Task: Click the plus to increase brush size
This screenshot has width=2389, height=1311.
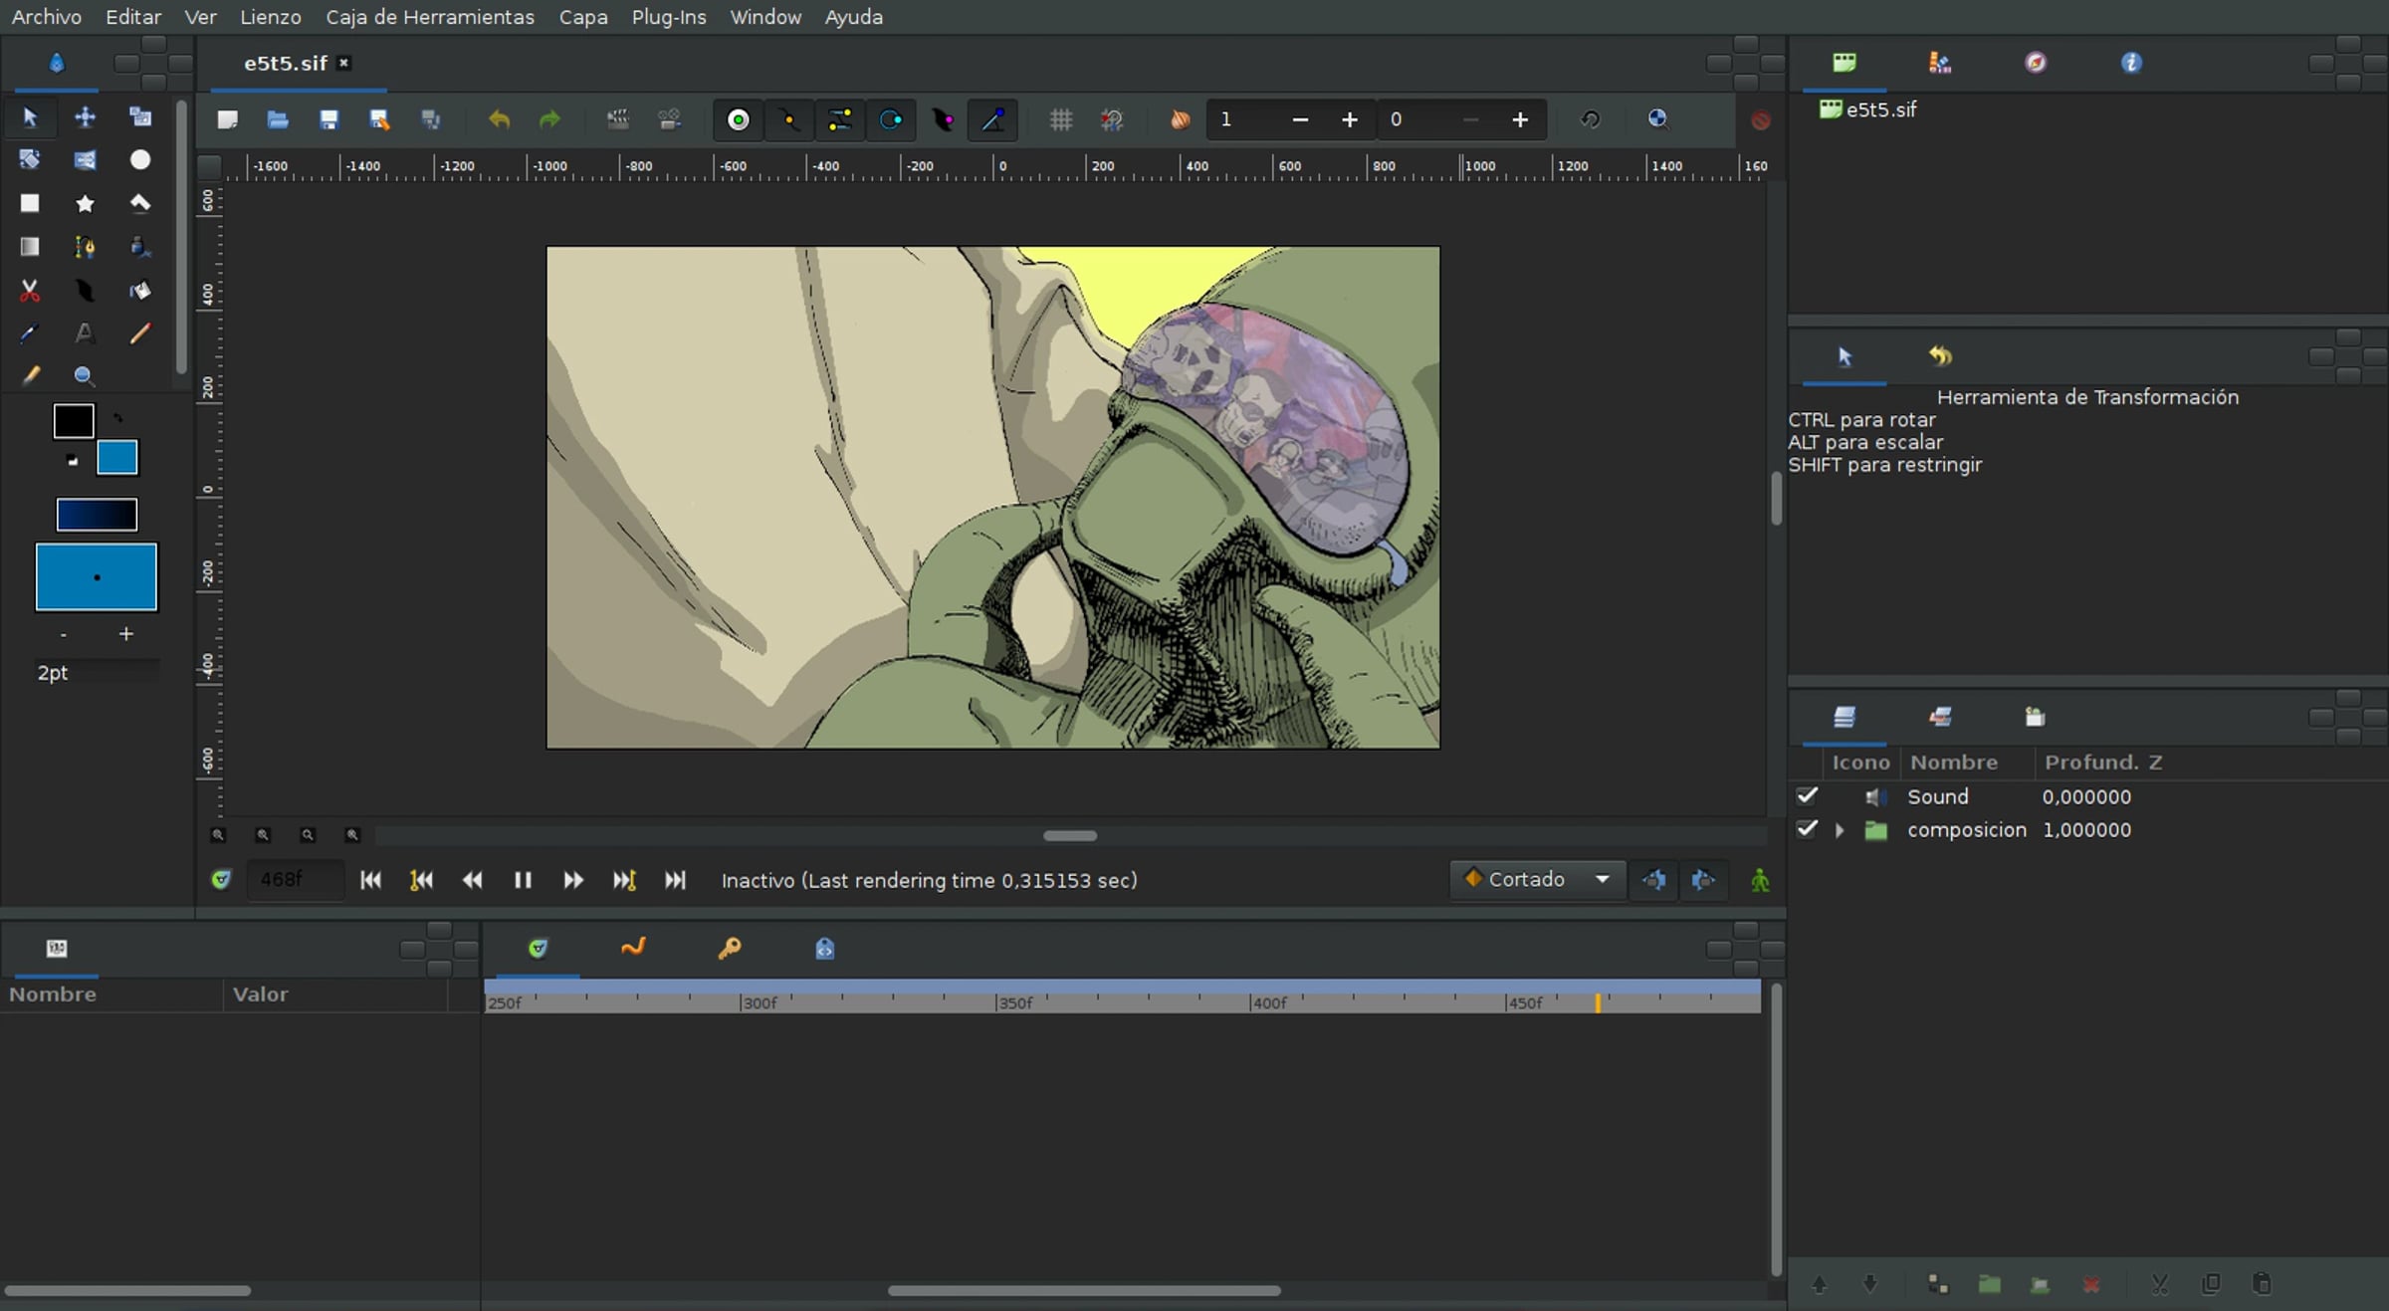Action: (126, 634)
